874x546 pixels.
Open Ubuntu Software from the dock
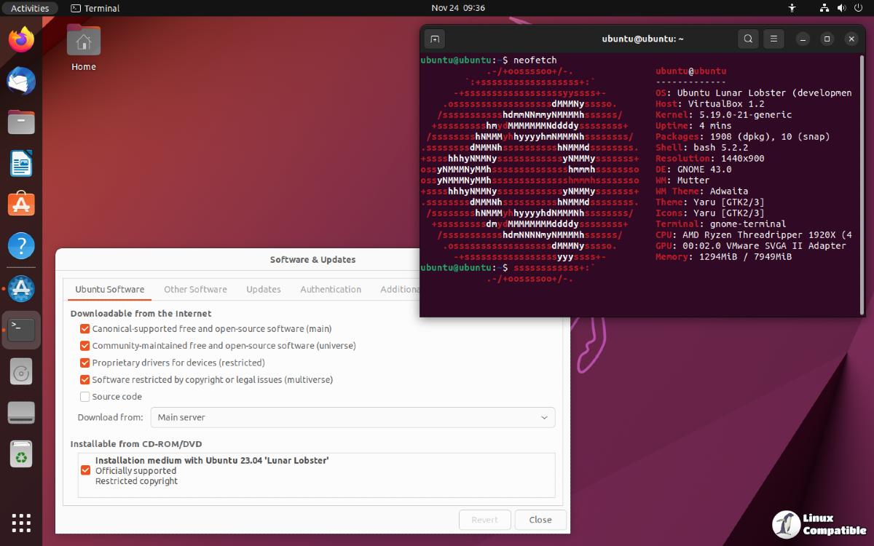click(21, 205)
